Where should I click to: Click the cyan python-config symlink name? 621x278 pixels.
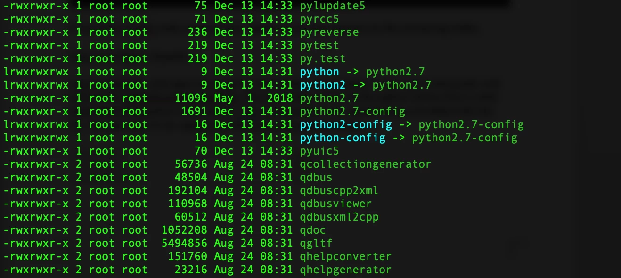tap(343, 138)
